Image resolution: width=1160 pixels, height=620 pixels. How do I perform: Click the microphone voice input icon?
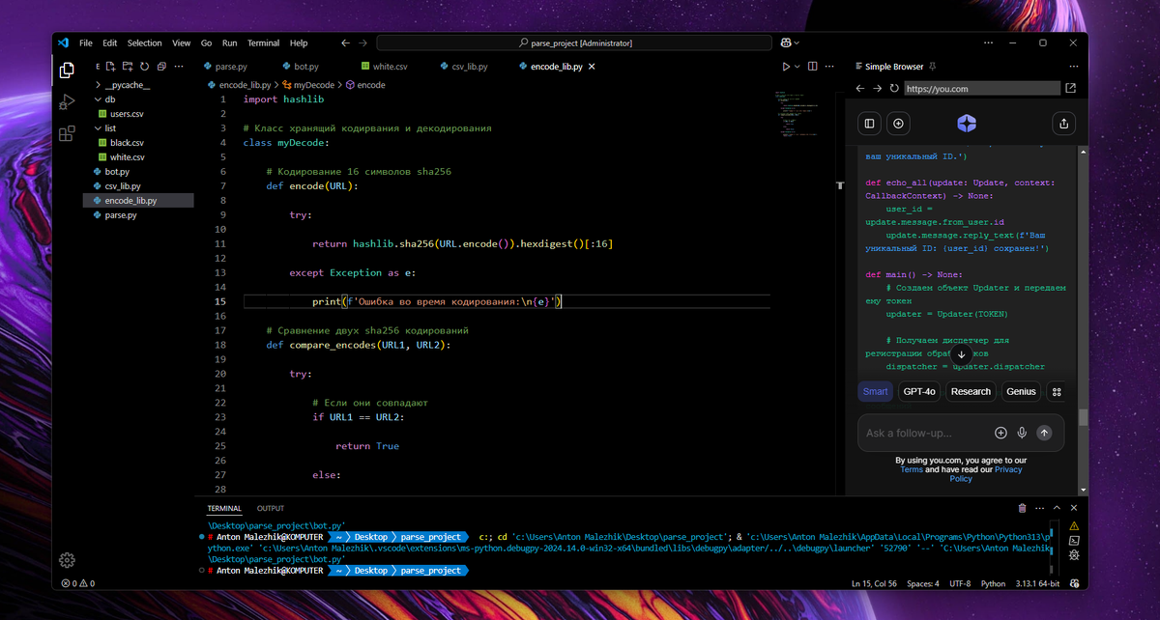coord(1022,433)
